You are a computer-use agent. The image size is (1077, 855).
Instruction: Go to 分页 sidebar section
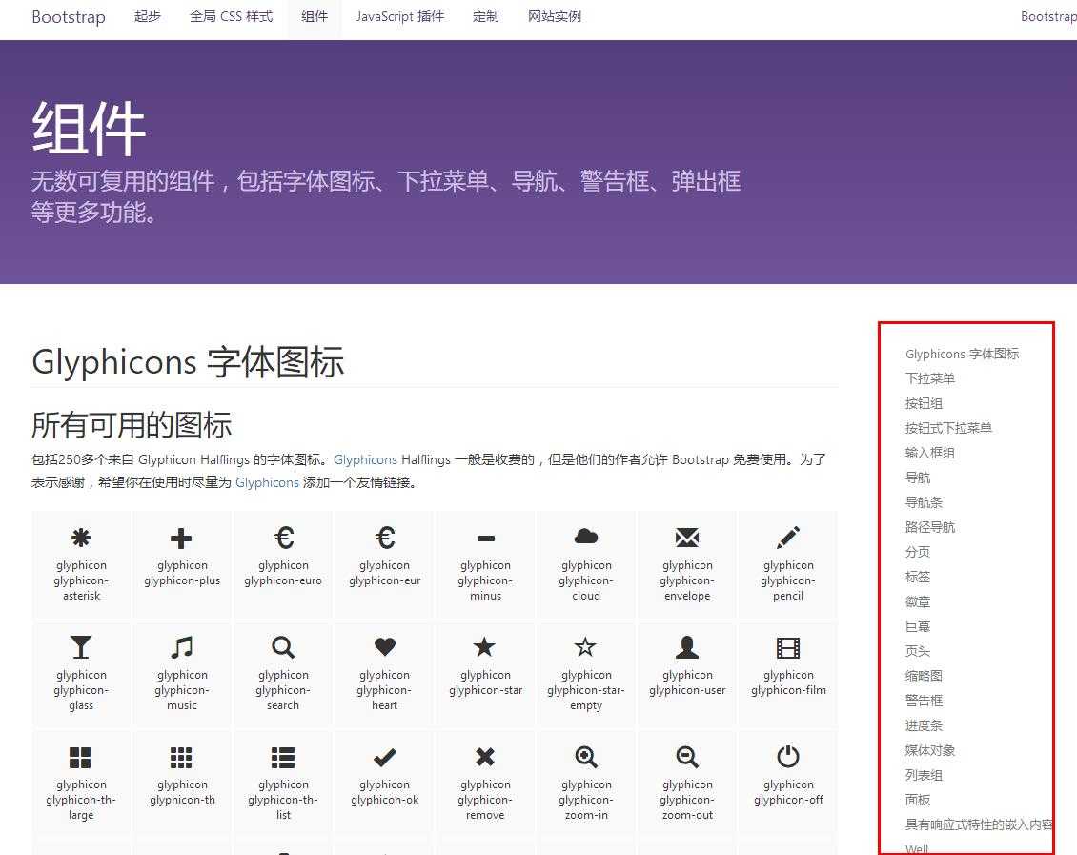pyautogui.click(x=918, y=552)
